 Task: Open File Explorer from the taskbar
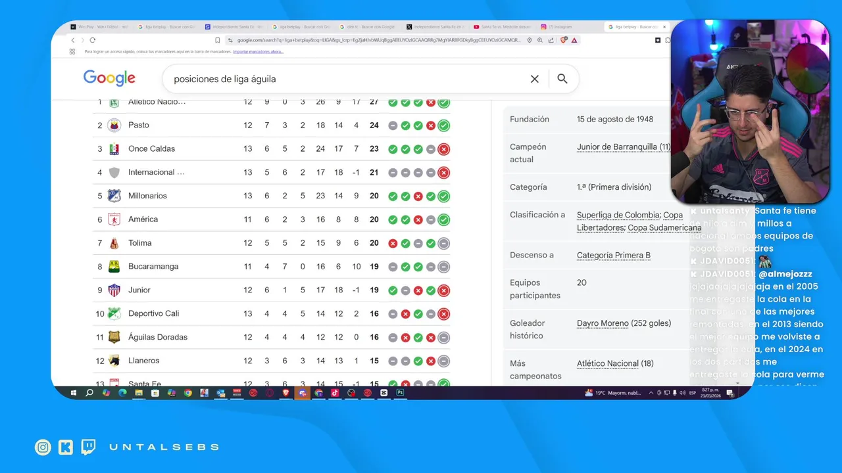tap(139, 393)
